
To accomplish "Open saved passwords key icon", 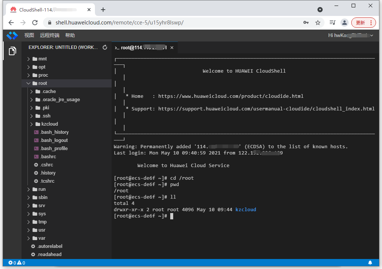I will click(306, 23).
